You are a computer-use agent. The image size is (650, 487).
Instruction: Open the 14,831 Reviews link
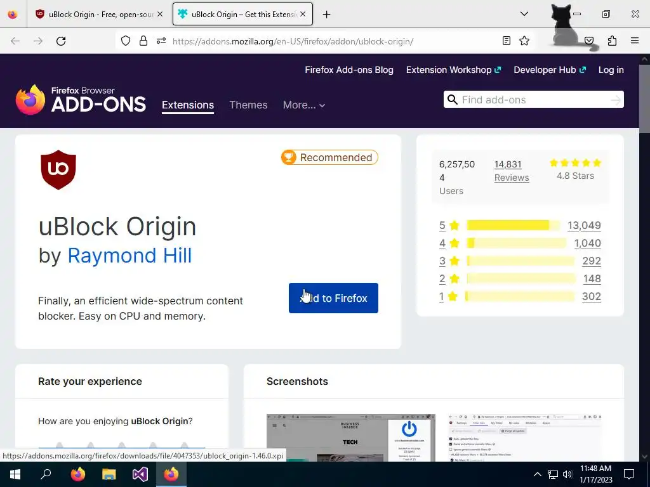click(512, 171)
